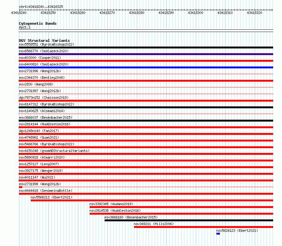This screenshot has width=282, height=246.
Task: Click the chr6:43418240..43418325 region label
Action: coord(41,7)
